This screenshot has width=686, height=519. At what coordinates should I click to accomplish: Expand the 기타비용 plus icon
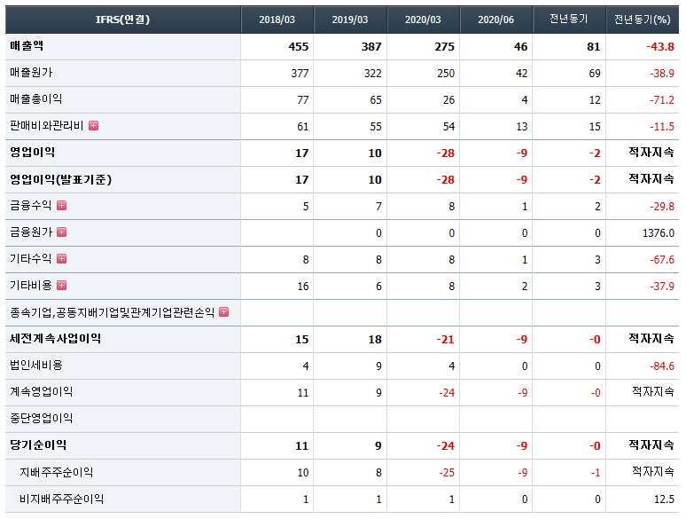(62, 286)
